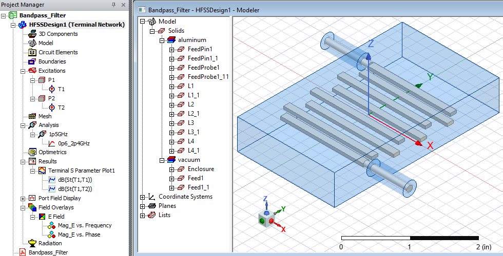Click the 0p6_2p4GHz sweep icon
Screen dimensions: 503x256
[x=52, y=143]
